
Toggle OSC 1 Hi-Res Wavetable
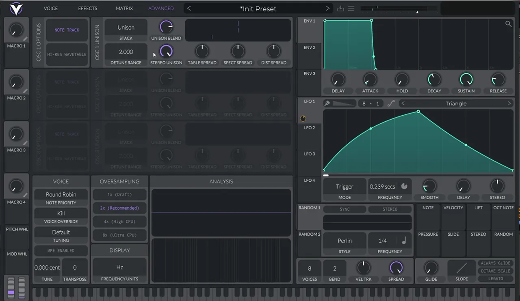click(x=67, y=54)
